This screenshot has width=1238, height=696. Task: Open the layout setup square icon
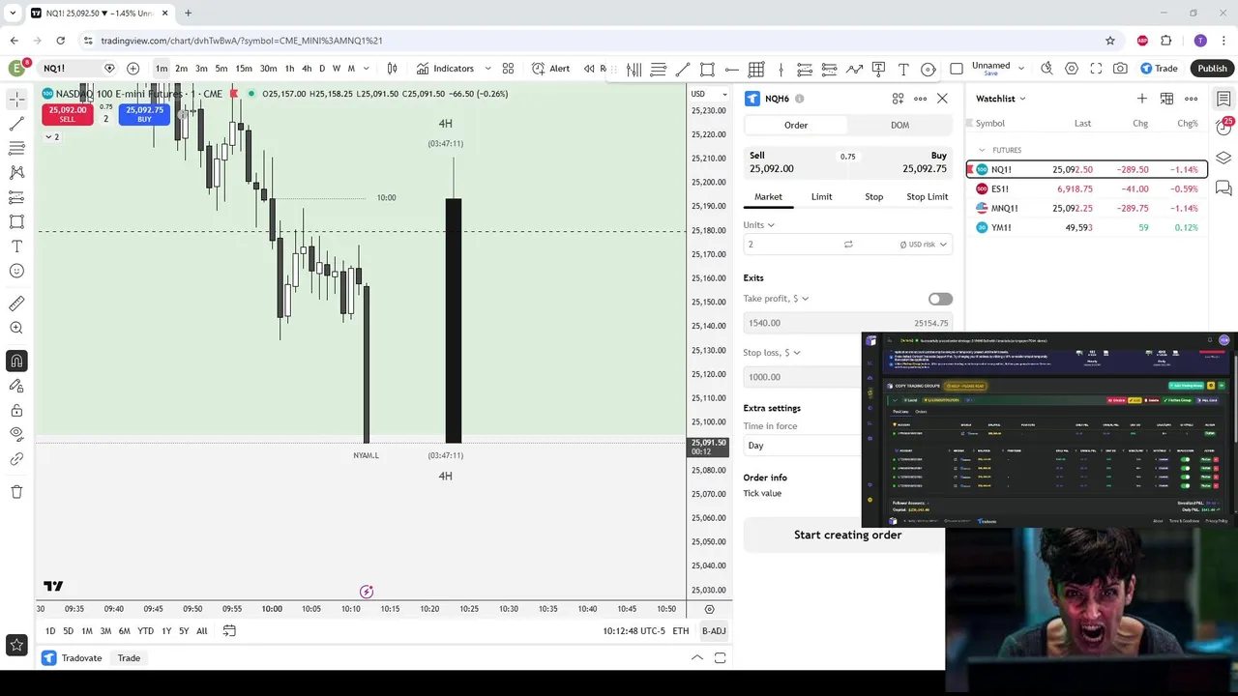pyautogui.click(x=957, y=69)
